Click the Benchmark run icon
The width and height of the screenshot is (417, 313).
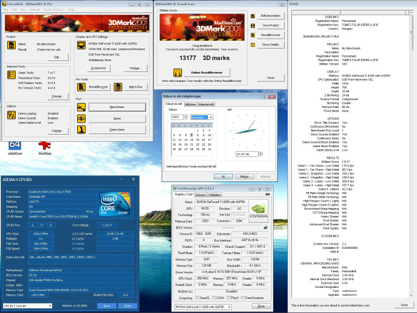81,107
